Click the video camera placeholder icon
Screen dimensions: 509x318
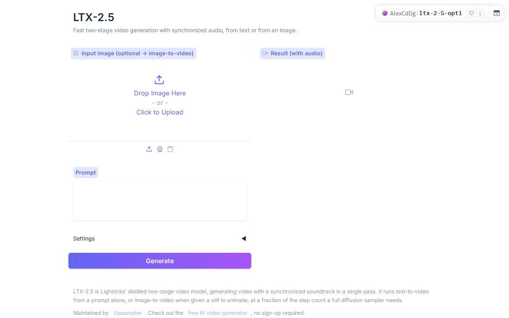point(349,92)
